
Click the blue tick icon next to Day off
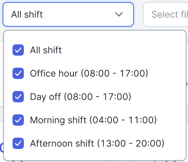(18, 97)
